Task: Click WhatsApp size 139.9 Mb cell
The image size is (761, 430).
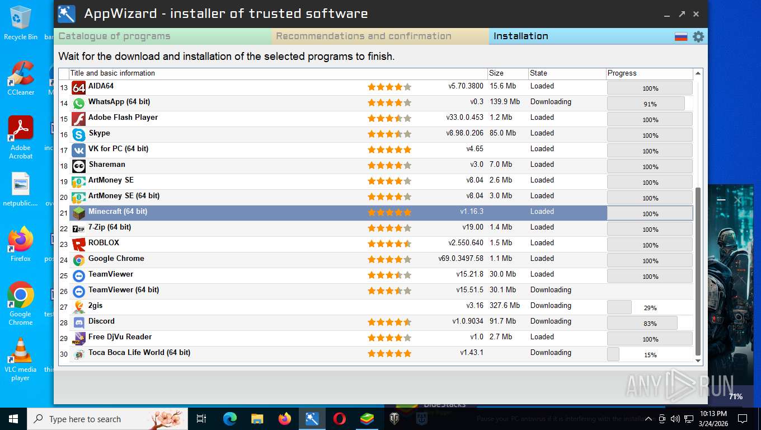Action: pos(505,102)
